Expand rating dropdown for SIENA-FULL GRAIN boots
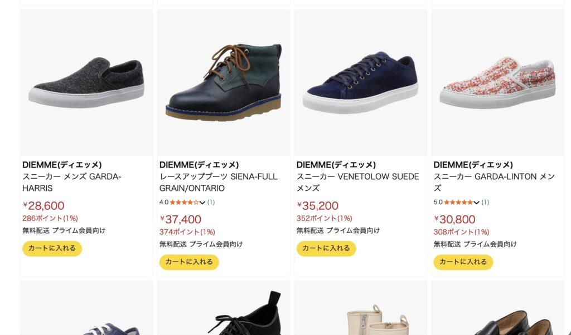 [202, 203]
